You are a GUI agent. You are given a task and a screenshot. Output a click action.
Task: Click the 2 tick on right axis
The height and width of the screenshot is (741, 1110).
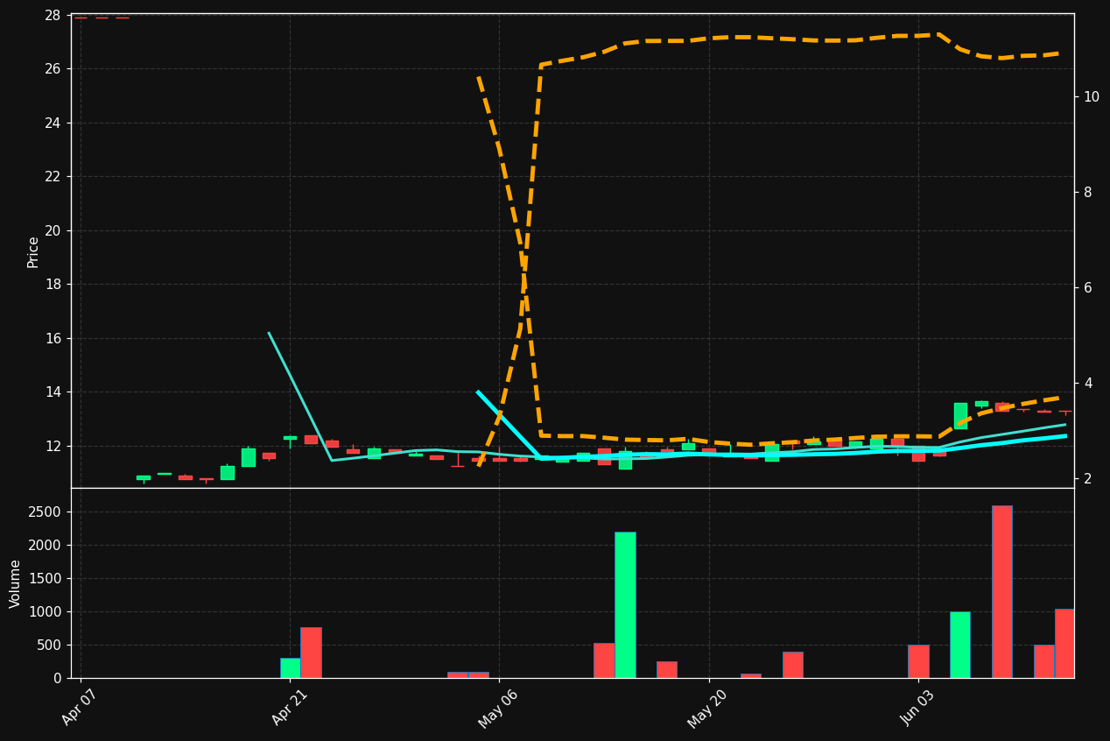1088,478
